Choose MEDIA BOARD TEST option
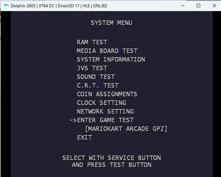 click(107, 51)
